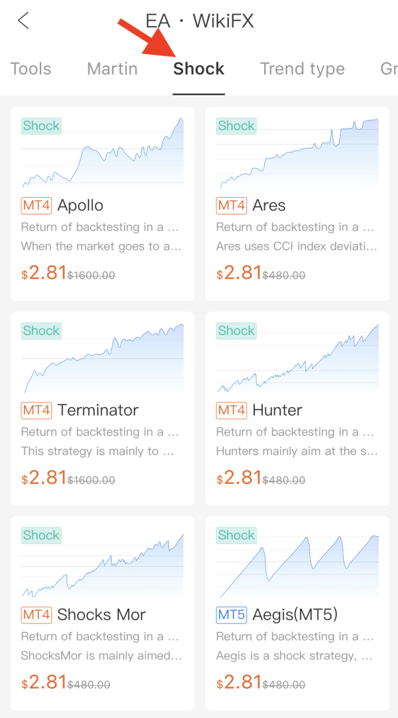Switch to the Martin tab
The height and width of the screenshot is (718, 398).
point(112,69)
